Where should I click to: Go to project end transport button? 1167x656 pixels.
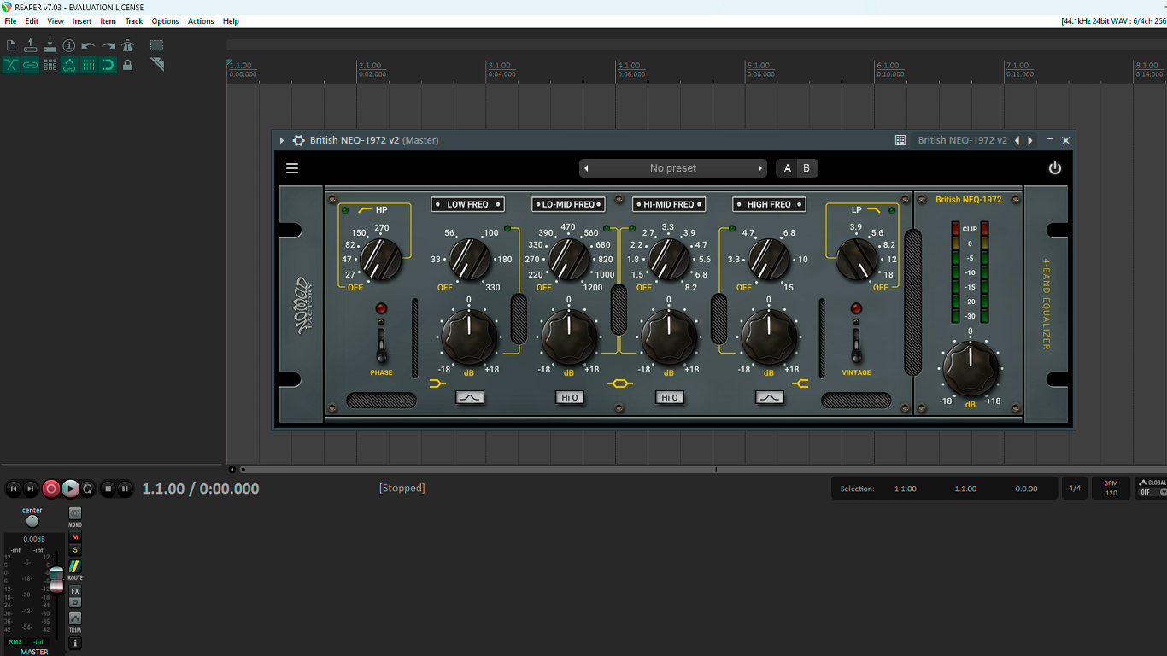(x=31, y=489)
